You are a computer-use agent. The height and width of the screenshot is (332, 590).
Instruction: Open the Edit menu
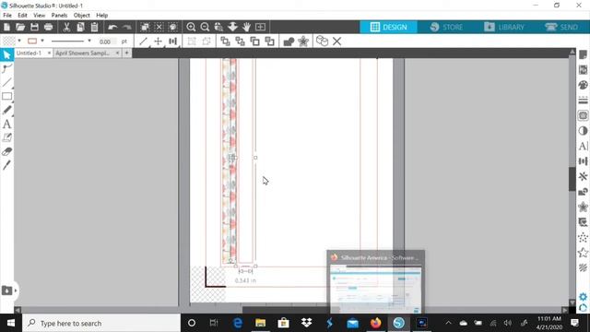pos(22,16)
